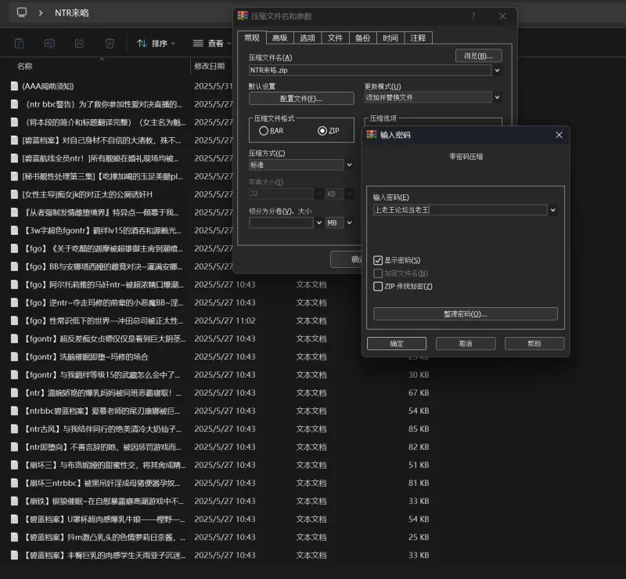Click the 配置文件(F)... button
The height and width of the screenshot is (579, 626).
point(301,99)
